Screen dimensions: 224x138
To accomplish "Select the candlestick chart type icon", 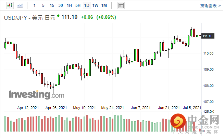I will click(x=10, y=5).
